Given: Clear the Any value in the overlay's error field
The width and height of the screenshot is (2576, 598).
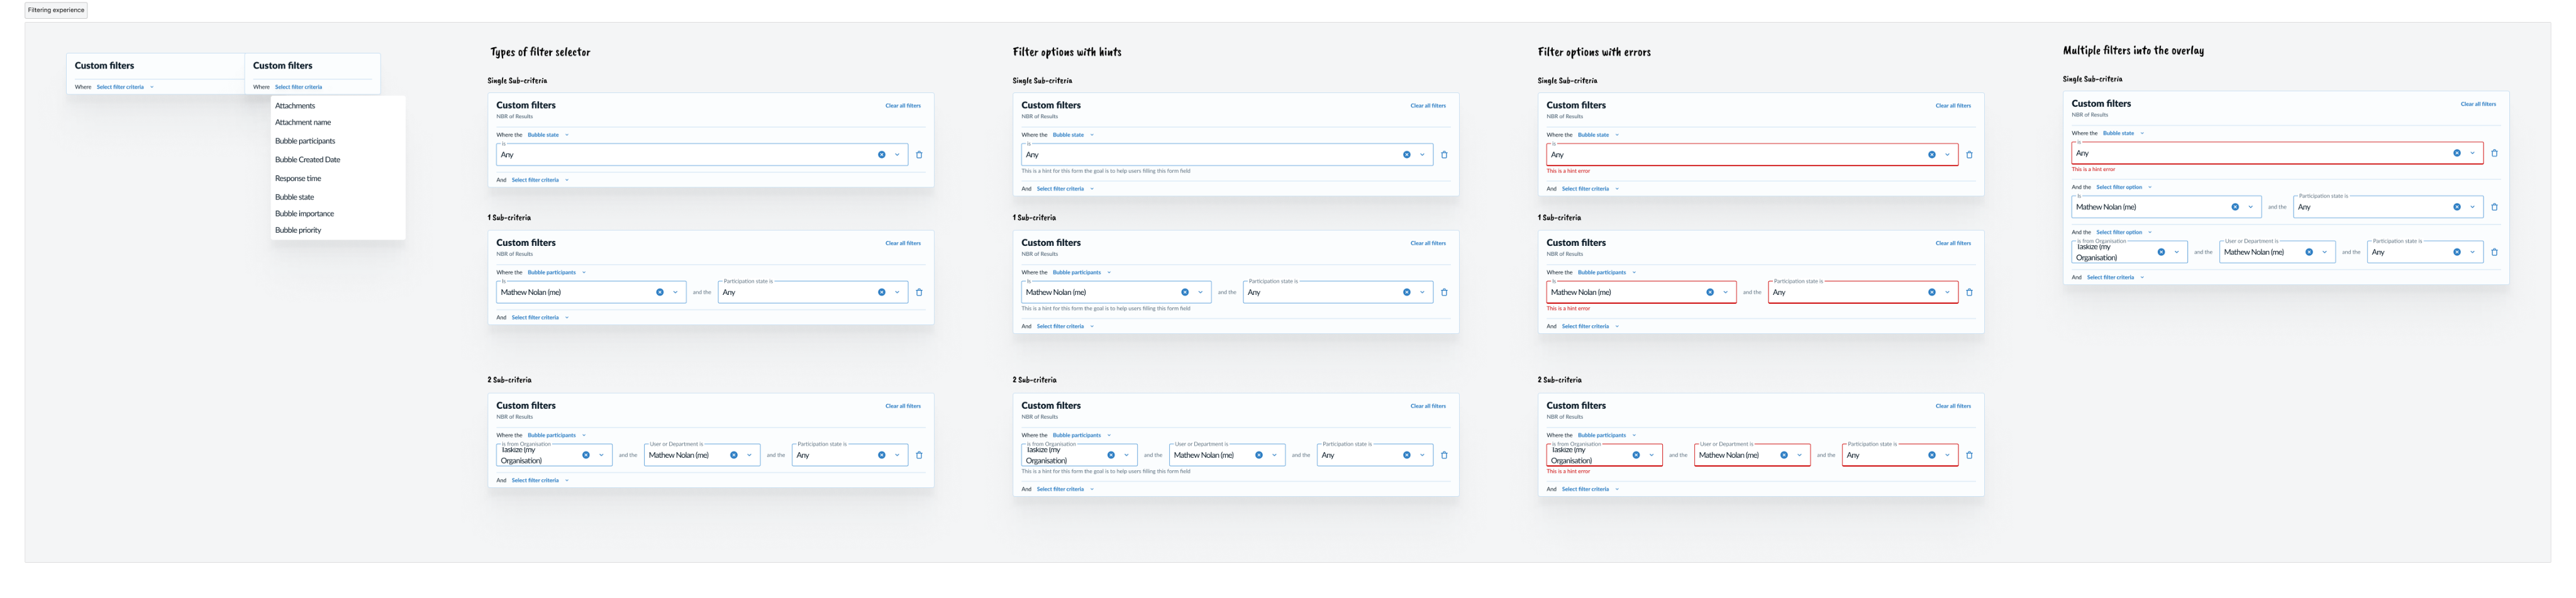Looking at the screenshot, I should [x=2456, y=153].
